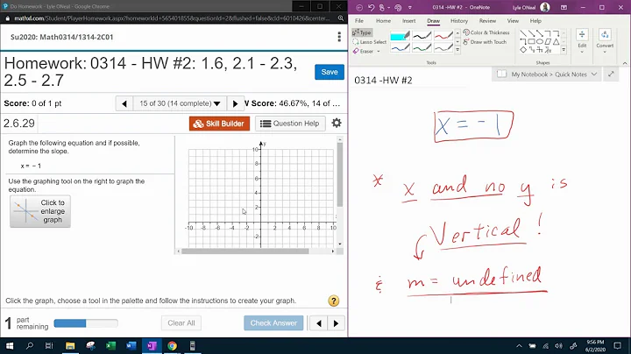Viewport: 631px width, 354px height.
Task: Toggle Draw with Touch
Action: point(485,42)
